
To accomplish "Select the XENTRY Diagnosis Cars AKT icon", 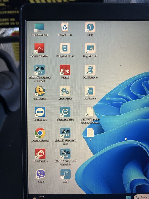I will coord(39,70).
